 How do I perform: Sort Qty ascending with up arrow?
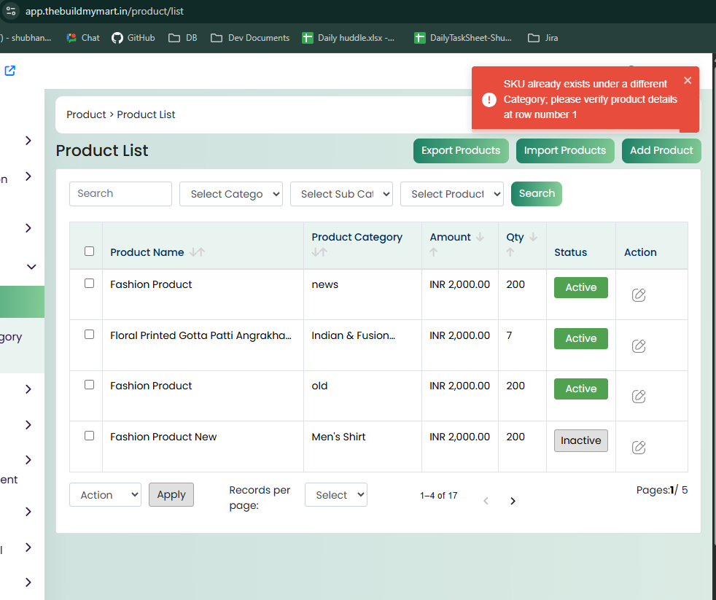[x=510, y=252]
